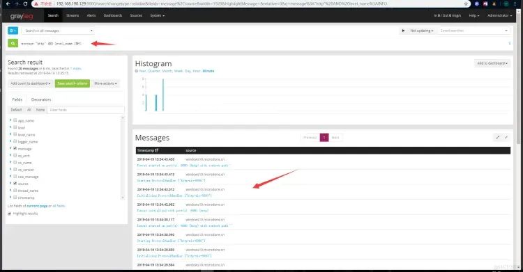Toggle the Highlight results checkbox
This screenshot has width=523, height=272.
(9, 214)
